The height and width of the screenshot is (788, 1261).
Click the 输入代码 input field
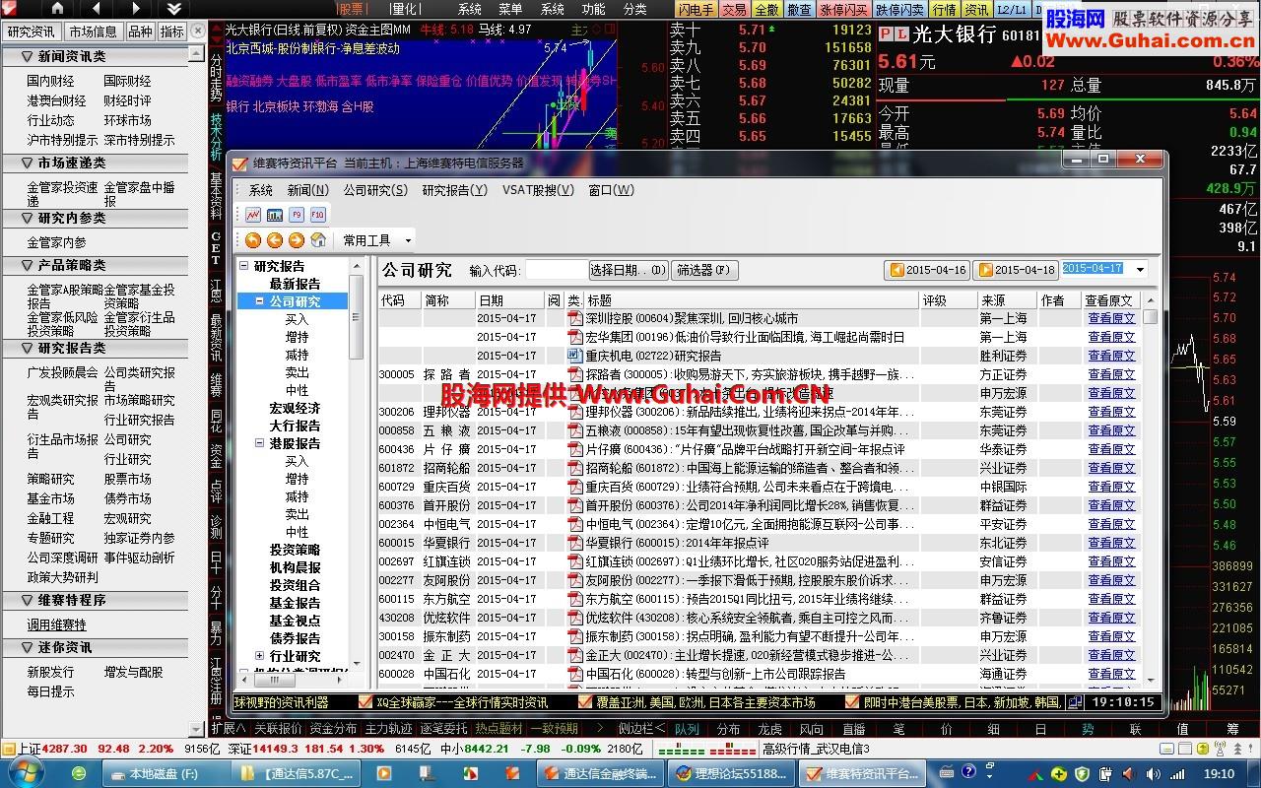coord(556,270)
